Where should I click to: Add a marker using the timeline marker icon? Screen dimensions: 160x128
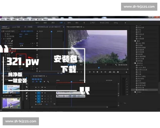[x=44, y=82]
